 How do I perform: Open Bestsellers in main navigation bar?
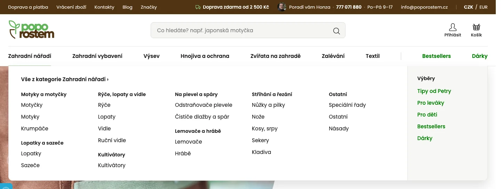[x=436, y=56]
